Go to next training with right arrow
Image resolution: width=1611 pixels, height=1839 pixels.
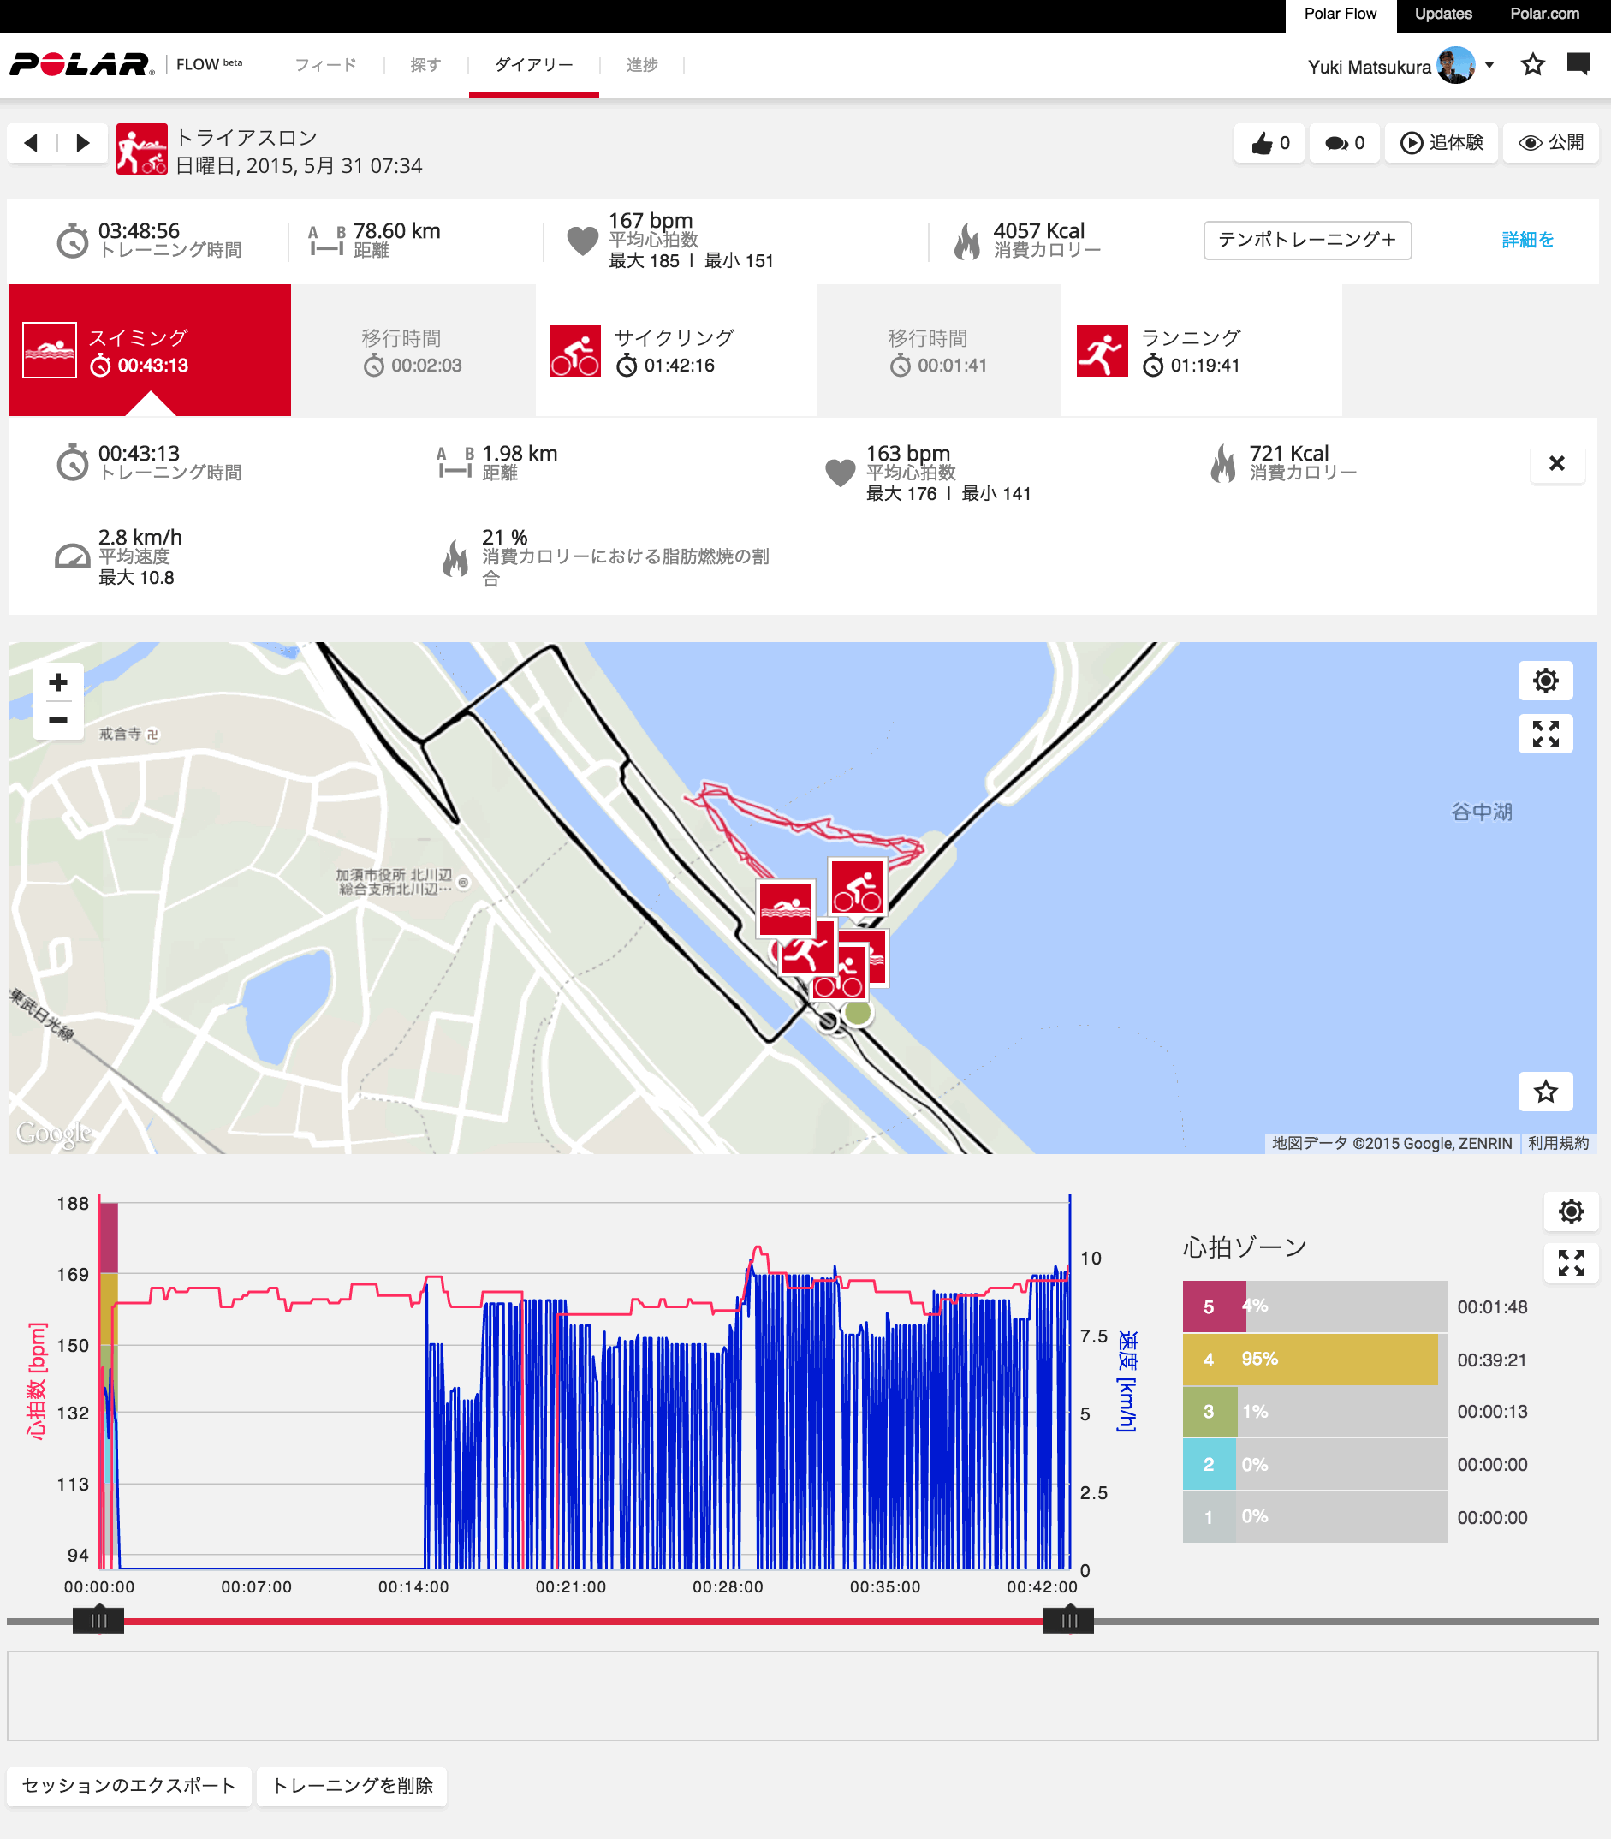point(83,143)
